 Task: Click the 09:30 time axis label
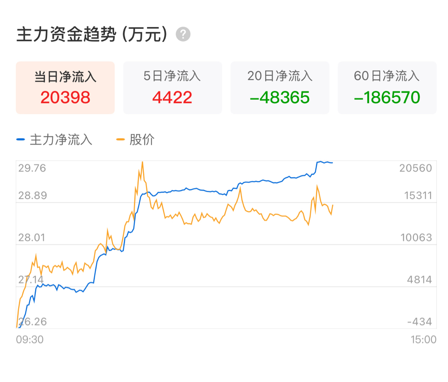click(30, 340)
